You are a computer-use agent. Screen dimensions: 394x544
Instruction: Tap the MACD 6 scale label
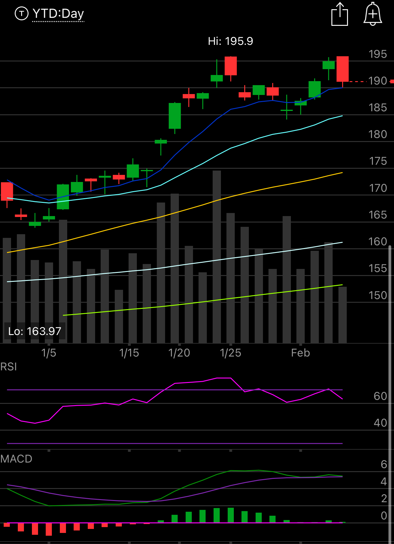point(384,464)
